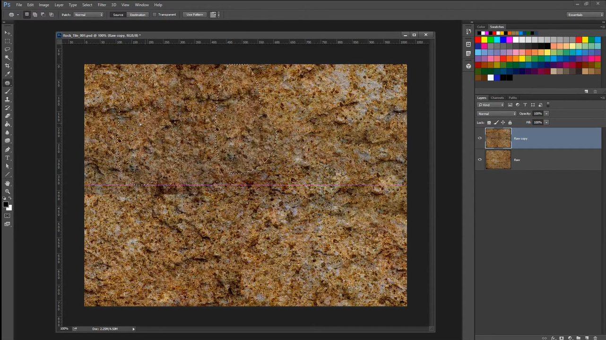This screenshot has height=340, width=606.
Task: Select the Raw layer thumbnail
Action: click(x=498, y=160)
